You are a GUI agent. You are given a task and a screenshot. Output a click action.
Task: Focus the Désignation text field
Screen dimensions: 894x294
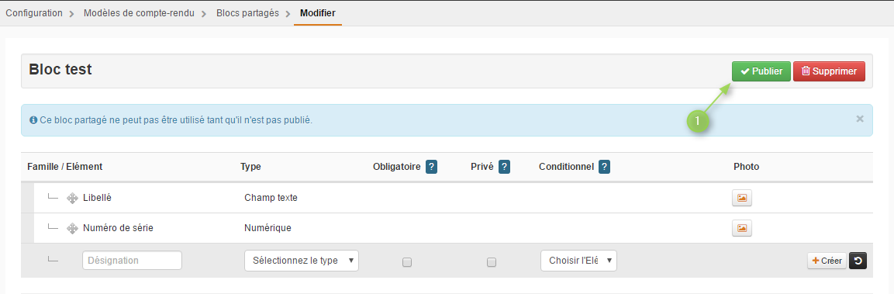click(133, 261)
